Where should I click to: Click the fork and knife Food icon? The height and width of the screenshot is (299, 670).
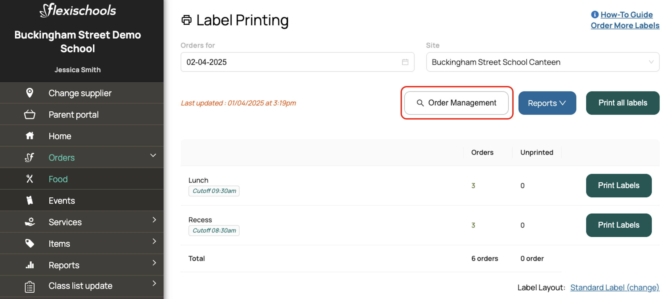30,179
